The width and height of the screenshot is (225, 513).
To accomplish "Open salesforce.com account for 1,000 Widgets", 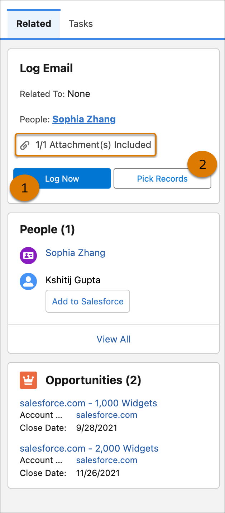I will 107,415.
